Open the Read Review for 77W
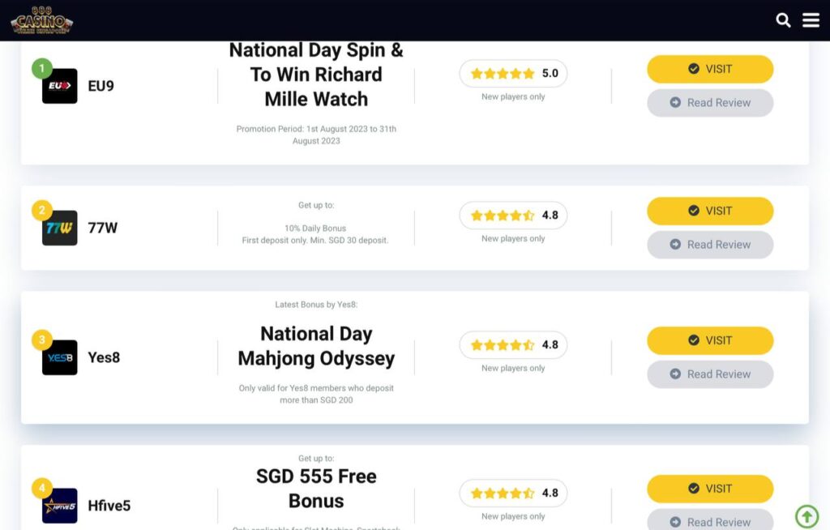Image resolution: width=830 pixels, height=530 pixels. [x=710, y=244]
